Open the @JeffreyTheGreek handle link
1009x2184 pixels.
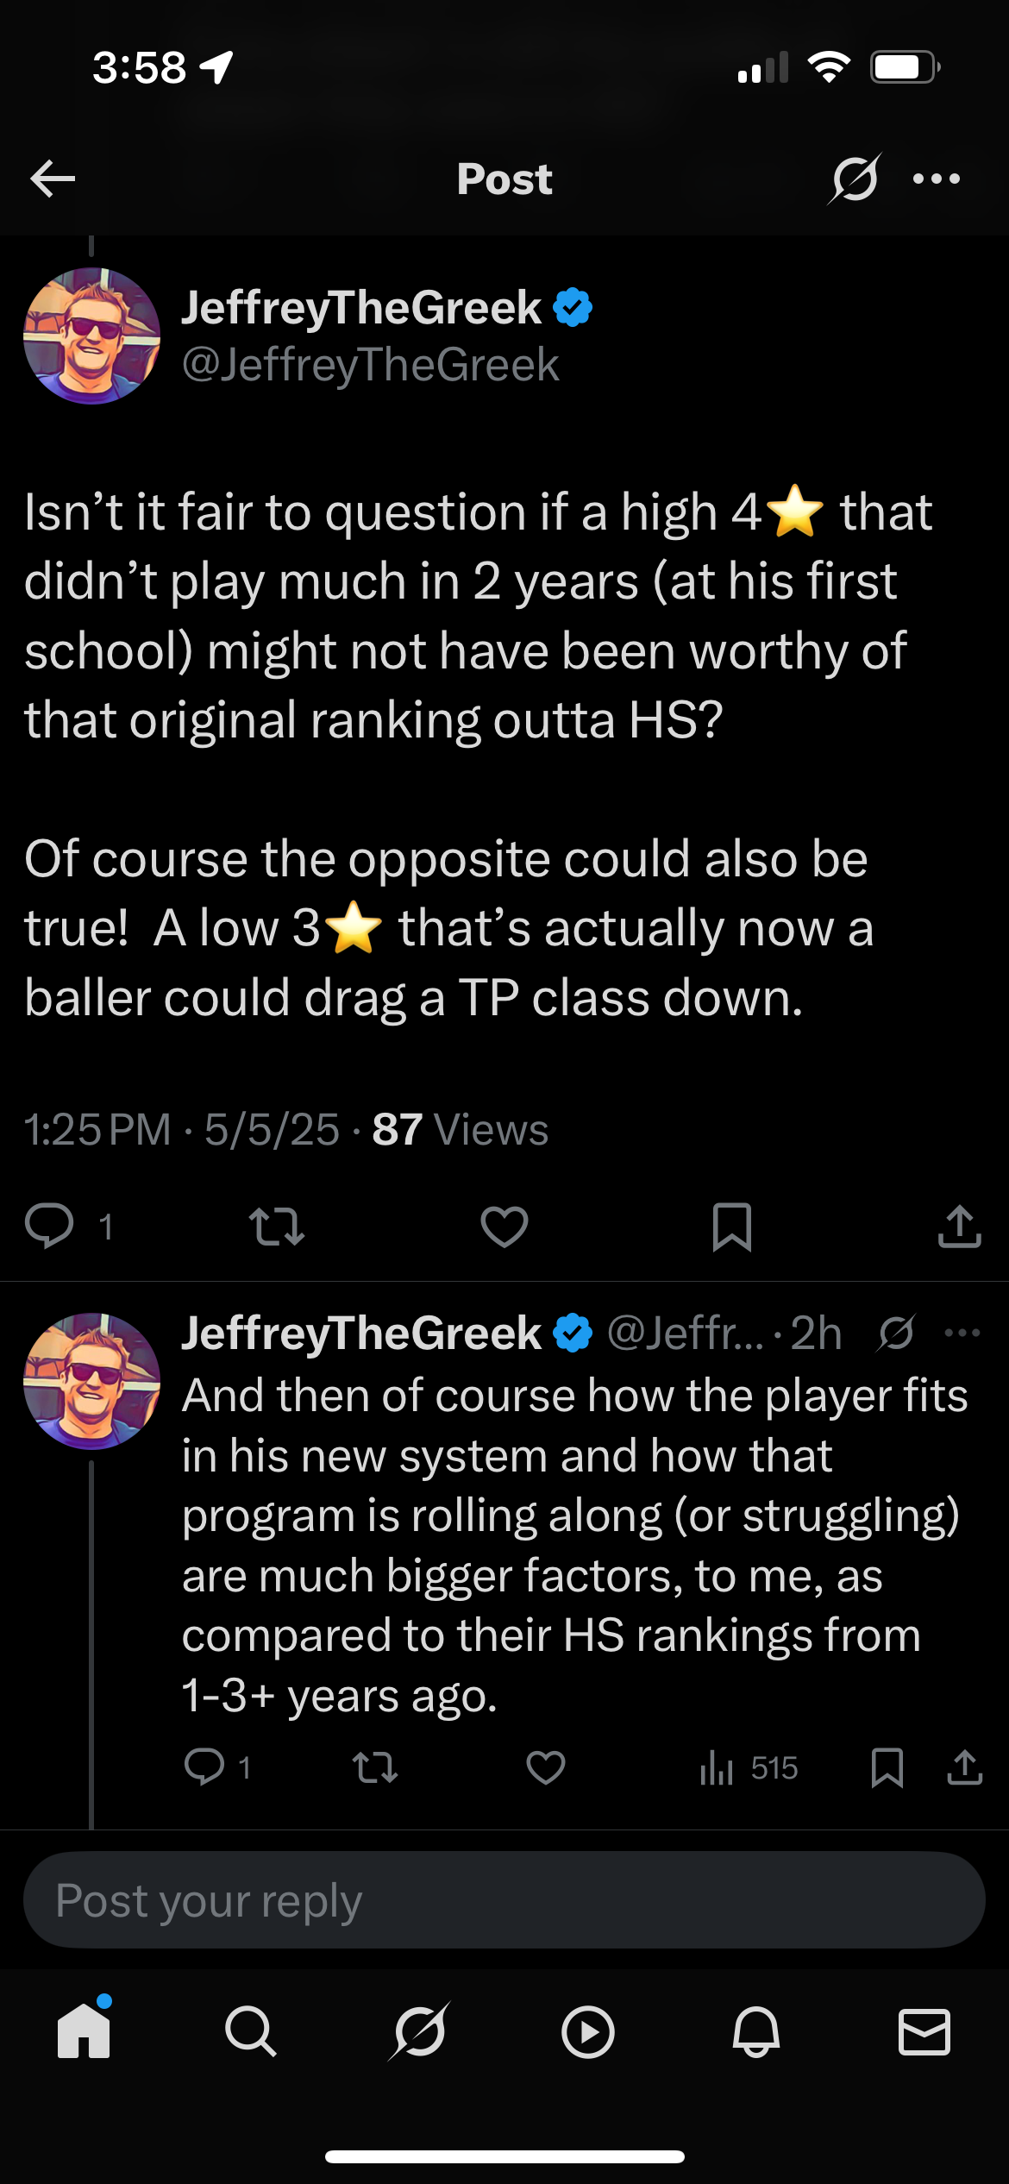[370, 365]
